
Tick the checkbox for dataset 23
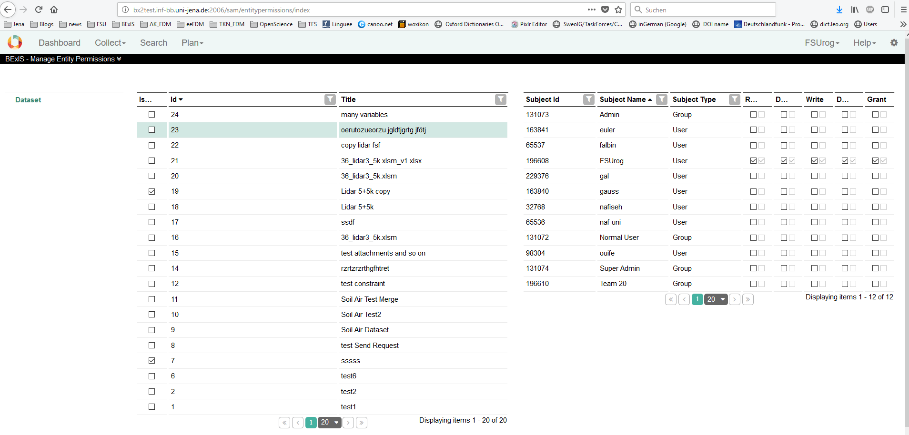click(x=151, y=130)
